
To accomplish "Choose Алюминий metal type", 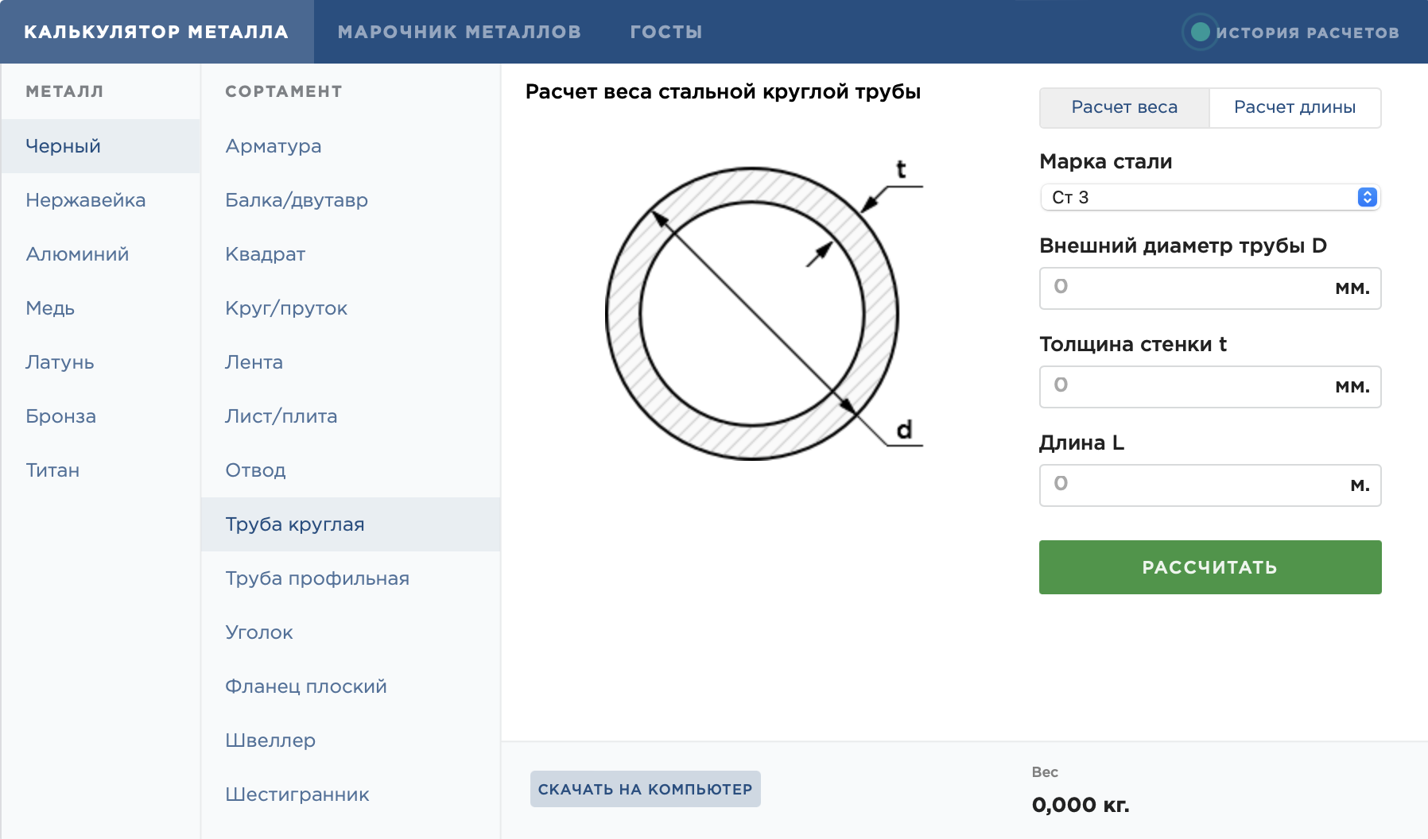I will coord(77,254).
